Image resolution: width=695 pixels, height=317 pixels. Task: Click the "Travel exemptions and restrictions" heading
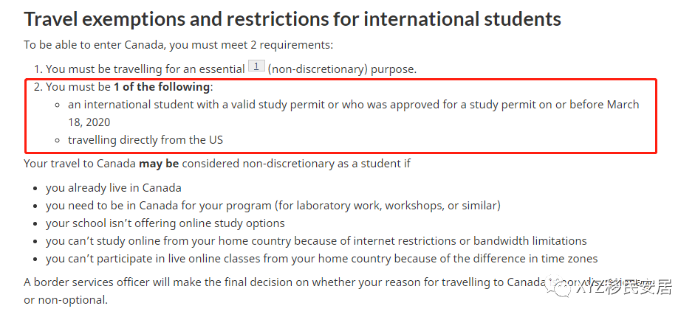(x=292, y=19)
